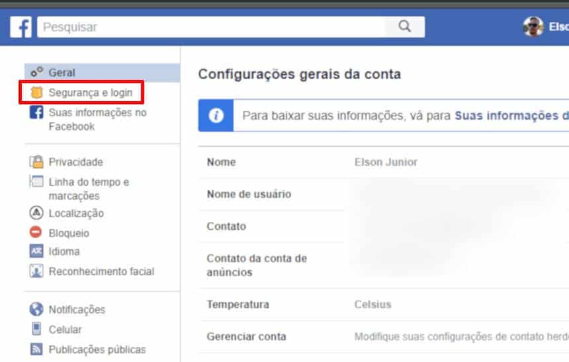
Task: Click the search magnifier button
Action: point(405,26)
